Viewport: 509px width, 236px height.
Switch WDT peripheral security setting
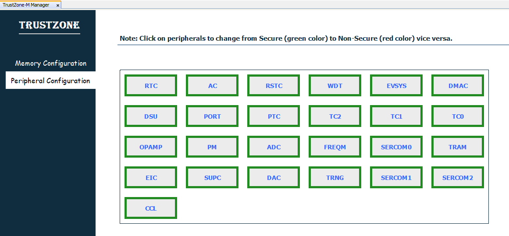(335, 86)
